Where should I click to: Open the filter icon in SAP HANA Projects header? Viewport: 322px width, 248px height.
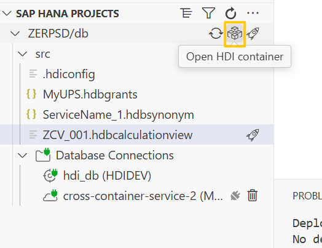point(208,13)
